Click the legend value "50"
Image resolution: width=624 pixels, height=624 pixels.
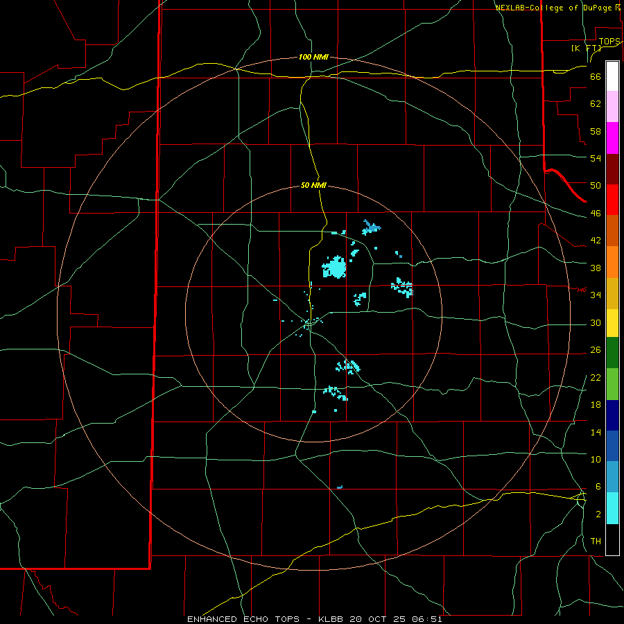pos(596,186)
